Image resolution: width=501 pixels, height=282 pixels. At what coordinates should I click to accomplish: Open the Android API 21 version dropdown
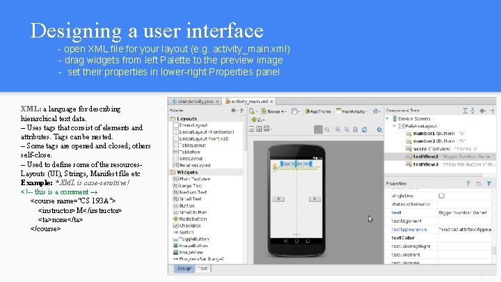(x=258, y=120)
